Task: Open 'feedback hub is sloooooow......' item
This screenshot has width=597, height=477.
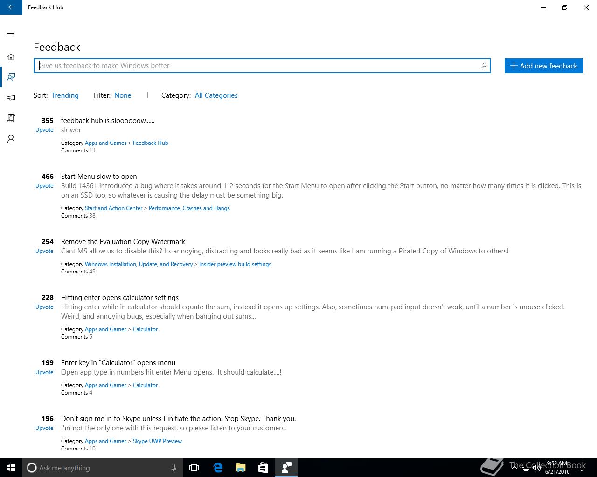Action: 108,121
